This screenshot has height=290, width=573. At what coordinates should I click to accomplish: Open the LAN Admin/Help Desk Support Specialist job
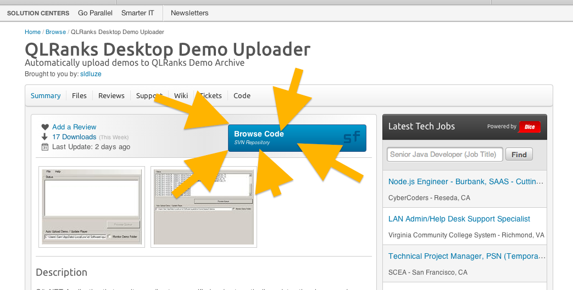pyautogui.click(x=459, y=219)
